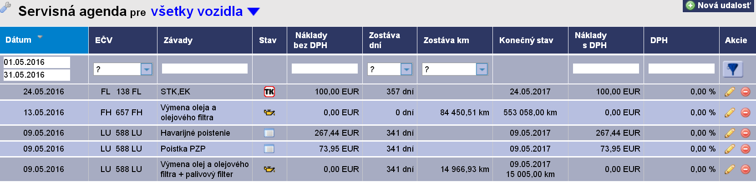Viewport: 756px width, 182px height.
Task: Delete the 13.05.2016 oil change record
Action: (x=746, y=113)
